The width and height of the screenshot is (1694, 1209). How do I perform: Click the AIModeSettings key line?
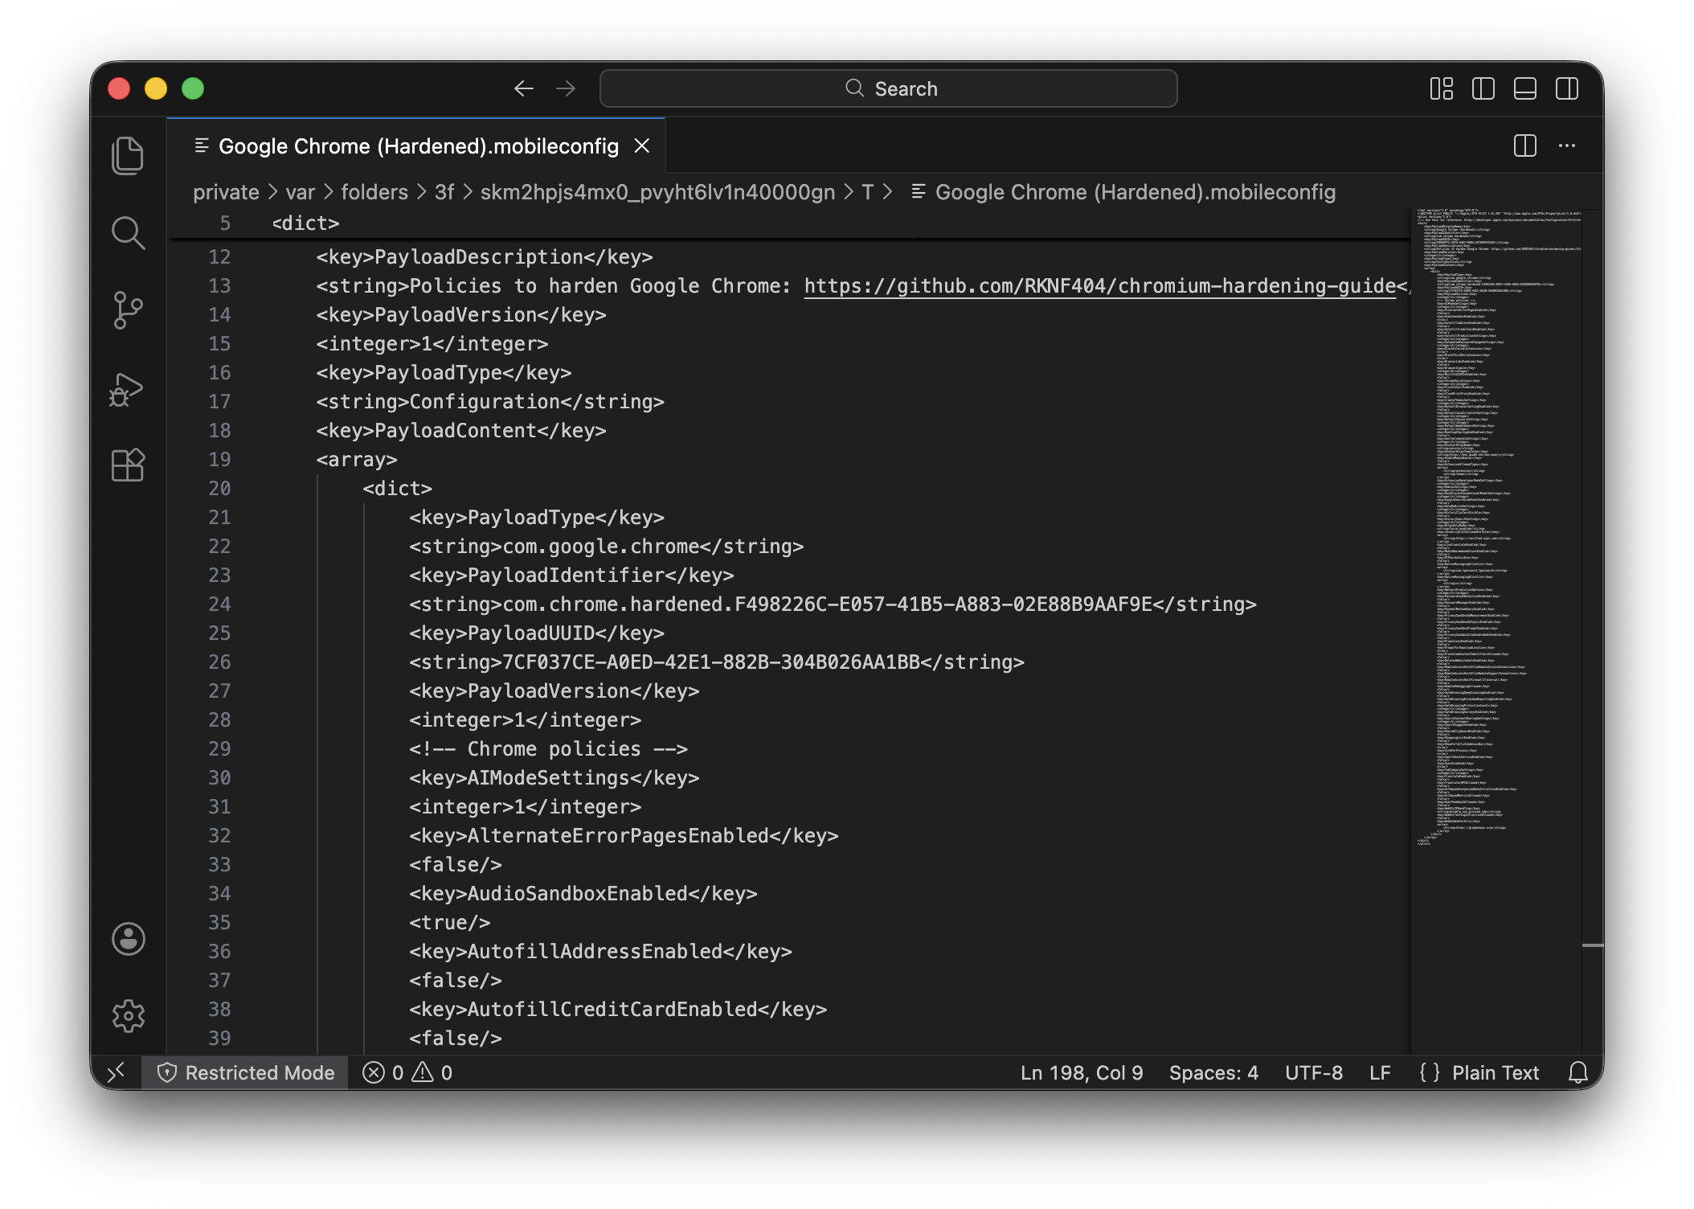(554, 777)
